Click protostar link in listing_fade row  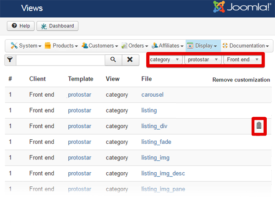tap(80, 142)
